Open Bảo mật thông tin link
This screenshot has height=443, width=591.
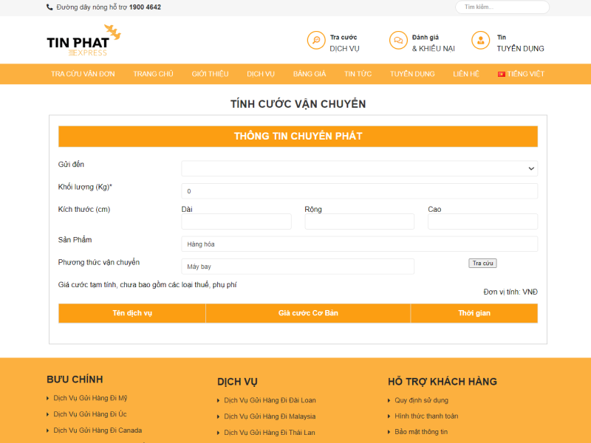click(421, 432)
